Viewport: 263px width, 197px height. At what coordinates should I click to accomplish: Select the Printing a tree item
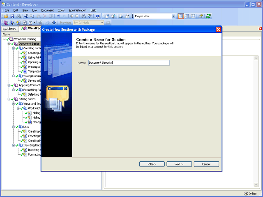click(34, 67)
